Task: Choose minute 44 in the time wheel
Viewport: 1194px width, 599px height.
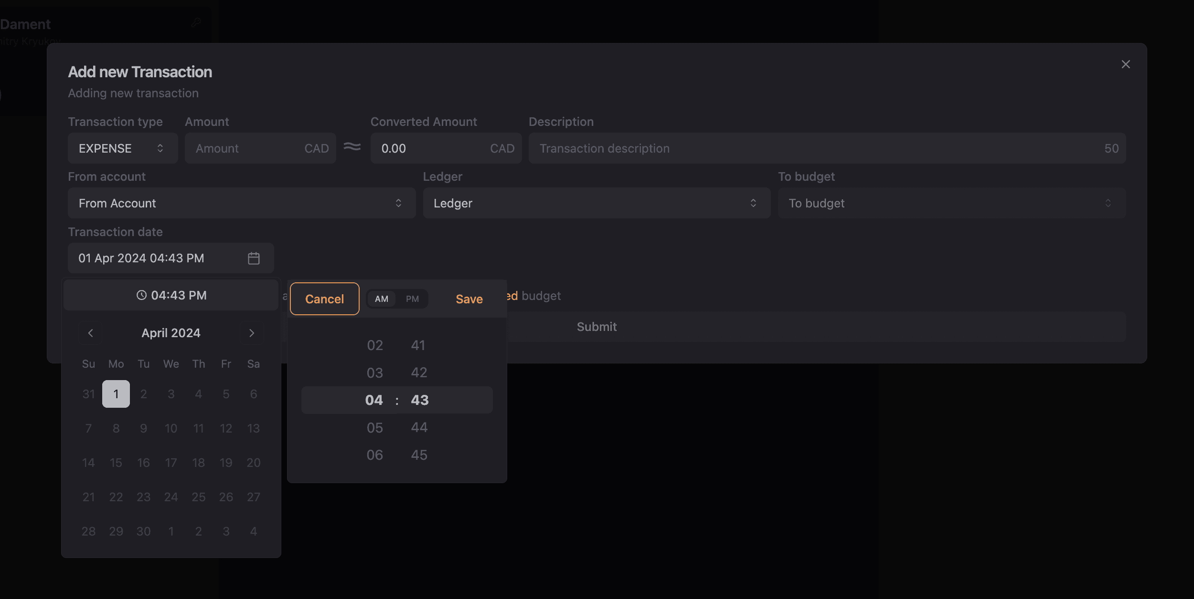Action: pos(419,427)
